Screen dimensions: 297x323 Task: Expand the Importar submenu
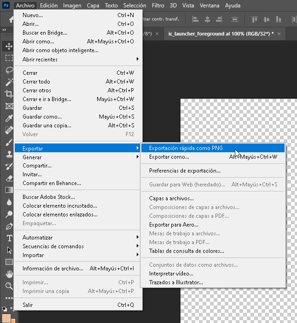(78, 255)
